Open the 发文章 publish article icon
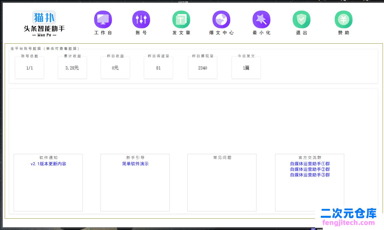This screenshot has width=384, height=230. 181,19
